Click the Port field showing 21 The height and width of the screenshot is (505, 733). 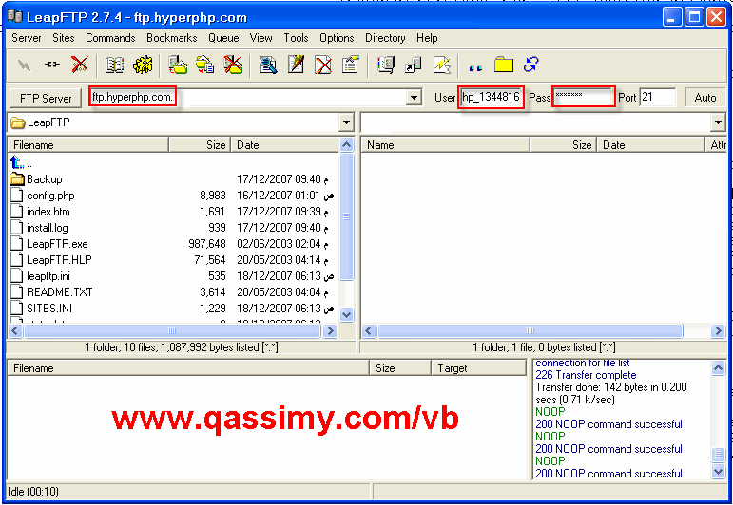pos(657,97)
